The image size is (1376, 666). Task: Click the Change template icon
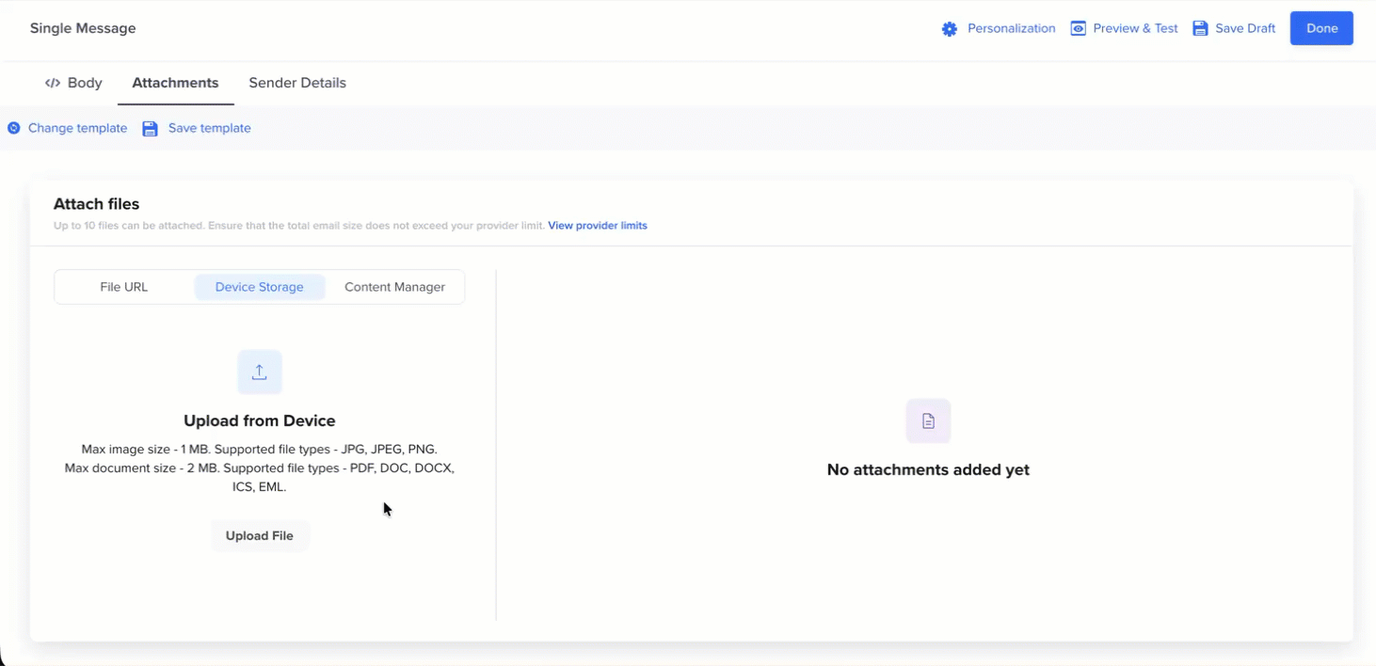pyautogui.click(x=13, y=128)
